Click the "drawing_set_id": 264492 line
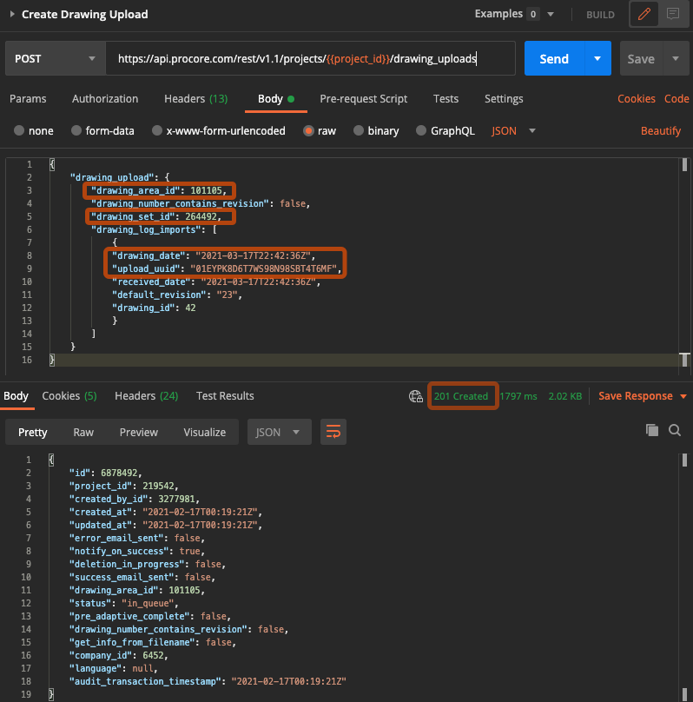693x702 pixels. [x=156, y=216]
